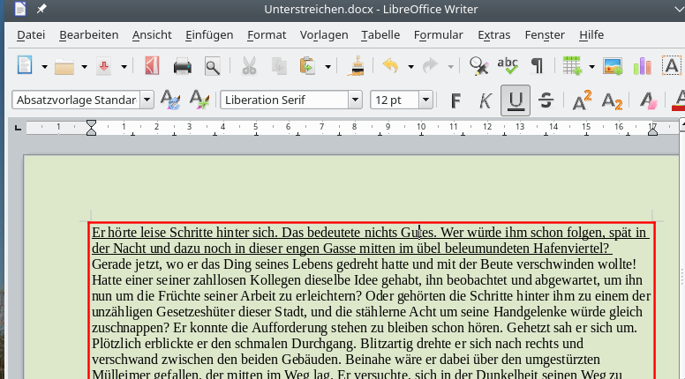Open the Einfügen menu
This screenshot has height=379, width=685.
pyautogui.click(x=209, y=35)
